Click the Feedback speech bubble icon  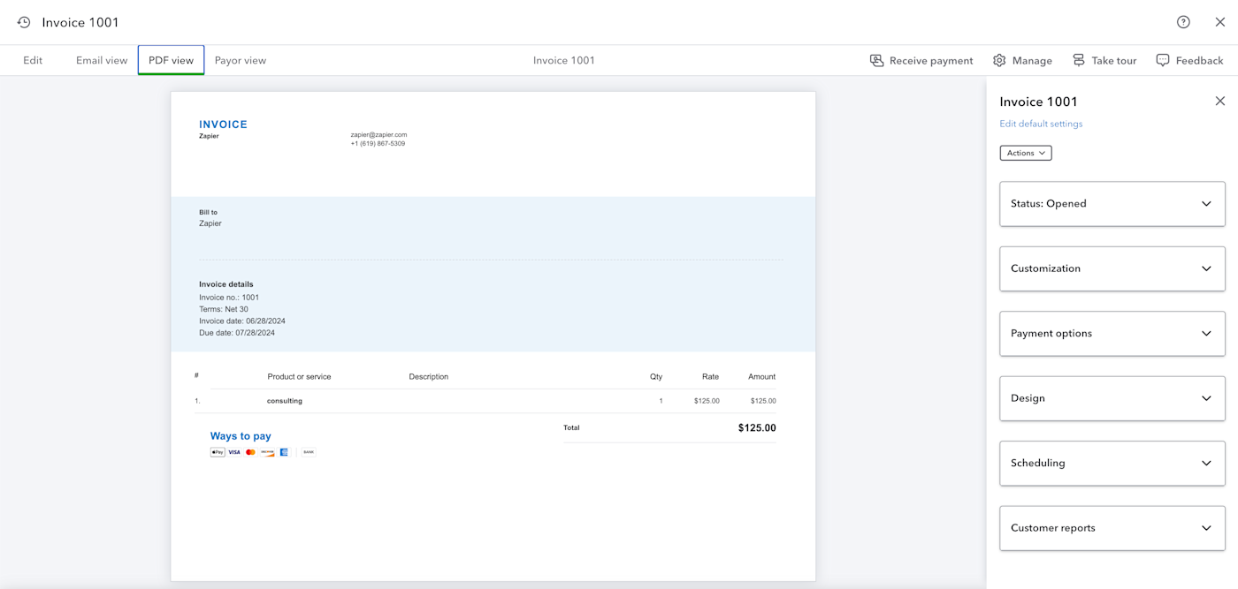(1163, 60)
